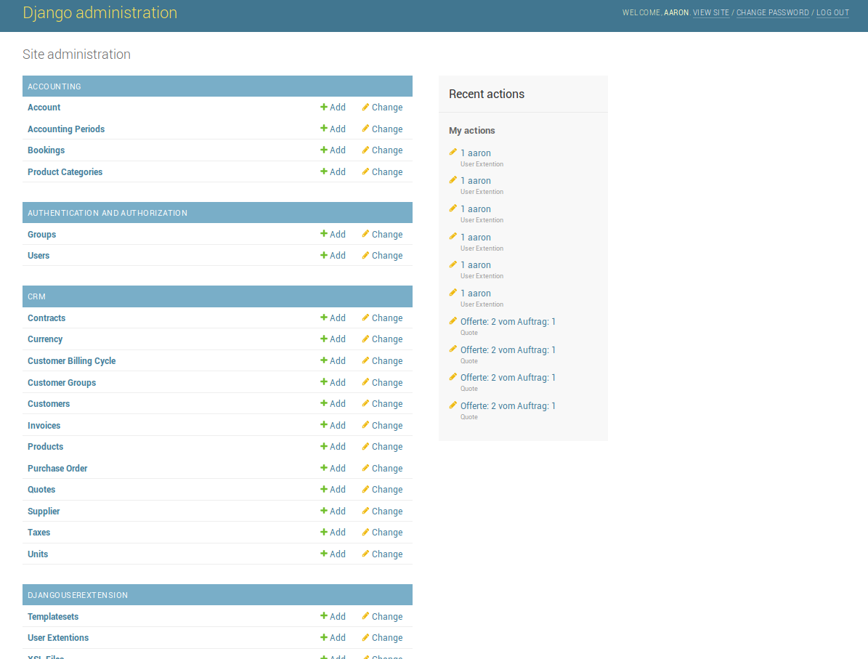The image size is (868, 659).
Task: Click the pencil icon in the Users row
Action: (365, 255)
